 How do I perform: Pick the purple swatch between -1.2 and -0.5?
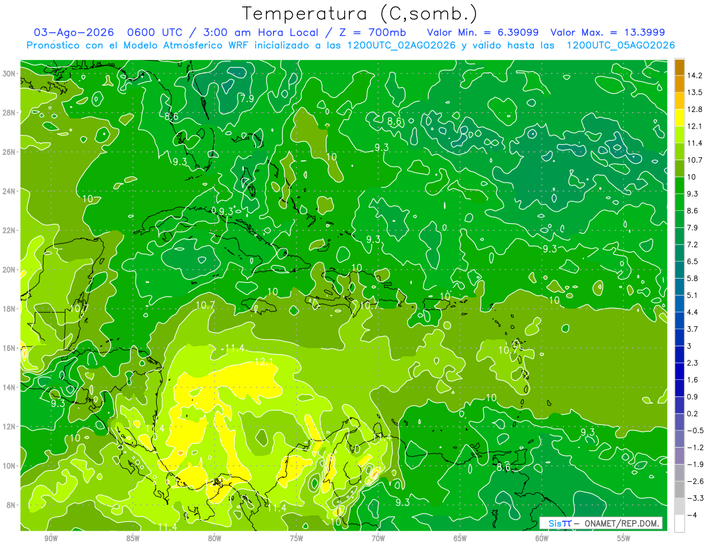(x=679, y=439)
